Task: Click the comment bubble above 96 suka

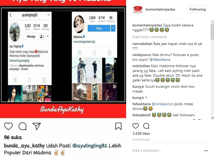Action: [x=23, y=126]
